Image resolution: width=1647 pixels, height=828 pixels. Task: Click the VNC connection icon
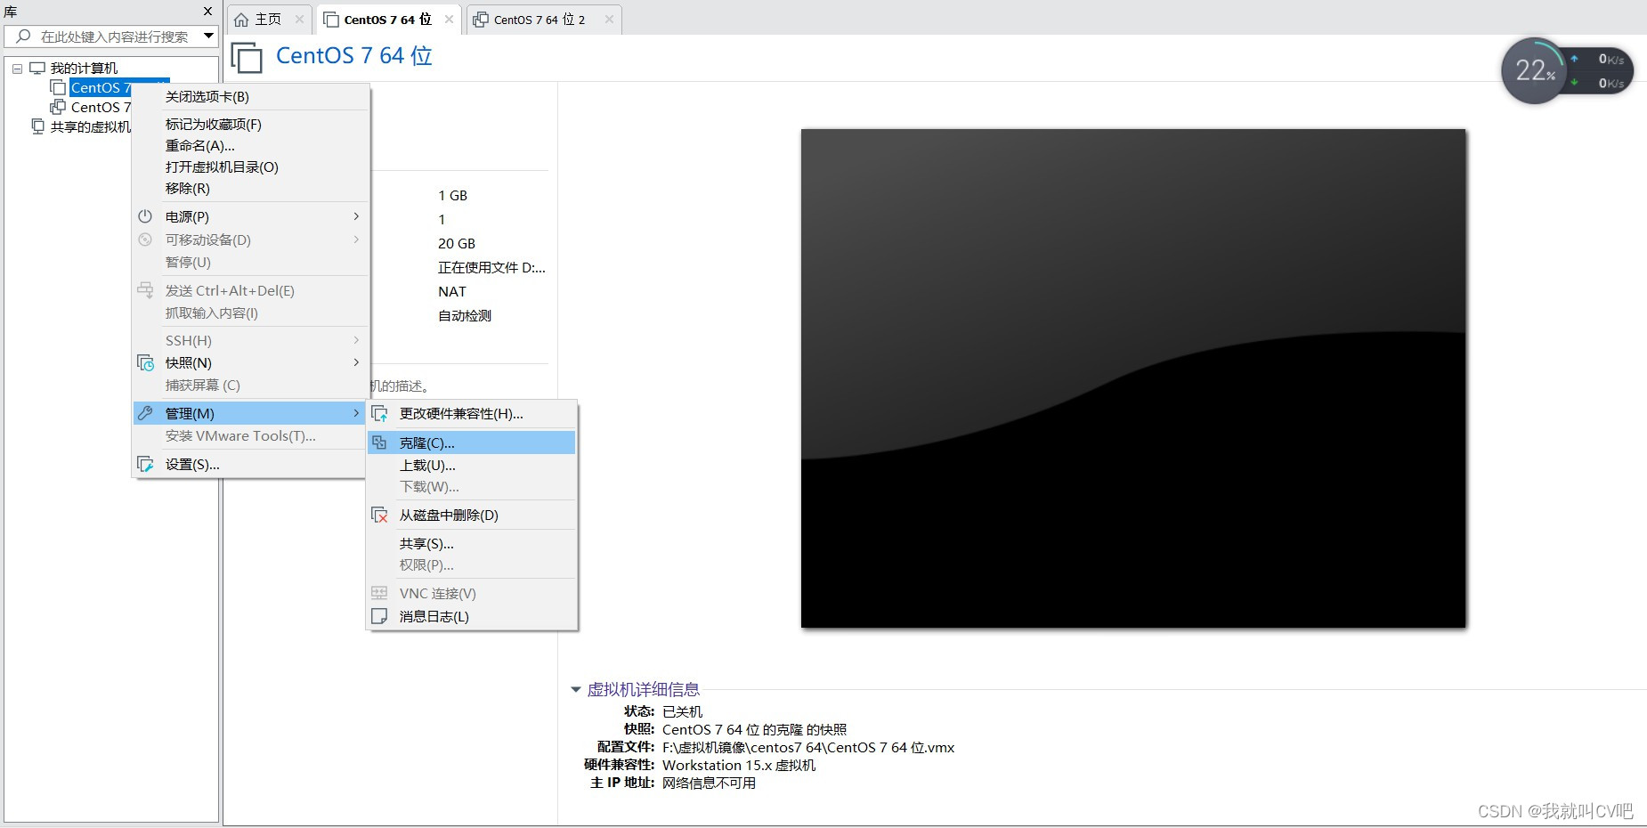[379, 593]
